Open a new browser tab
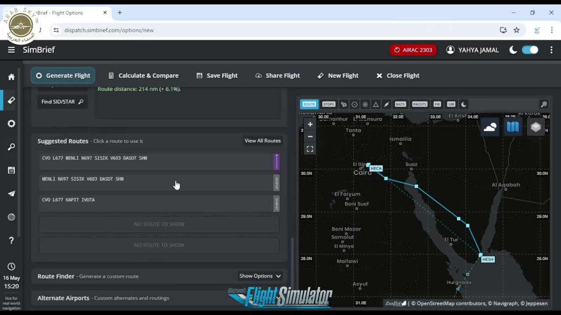This screenshot has height=315, width=561. (x=120, y=13)
